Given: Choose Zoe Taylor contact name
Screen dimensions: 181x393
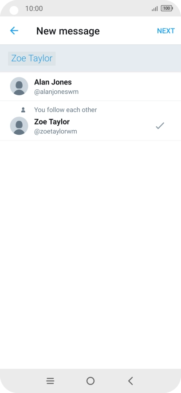Looking at the screenshot, I should pyautogui.click(x=52, y=122).
